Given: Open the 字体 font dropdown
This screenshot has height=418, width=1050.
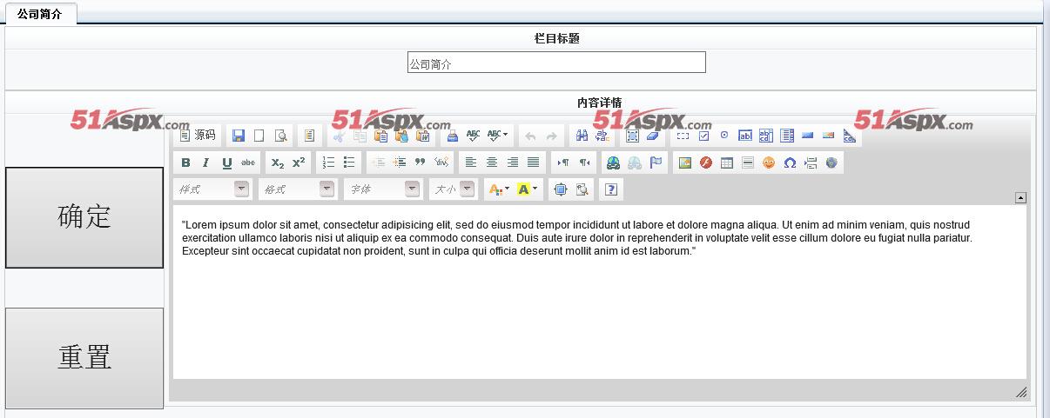Looking at the screenshot, I should pos(383,189).
